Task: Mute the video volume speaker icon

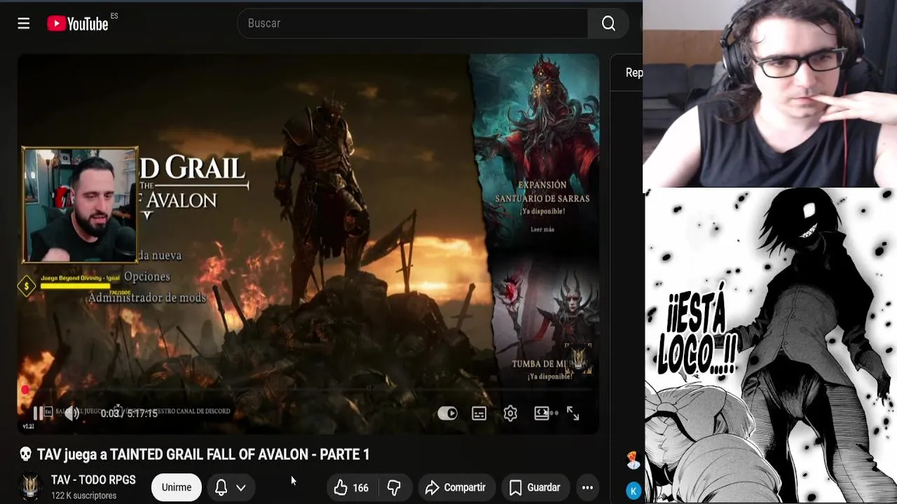Action: tap(71, 414)
